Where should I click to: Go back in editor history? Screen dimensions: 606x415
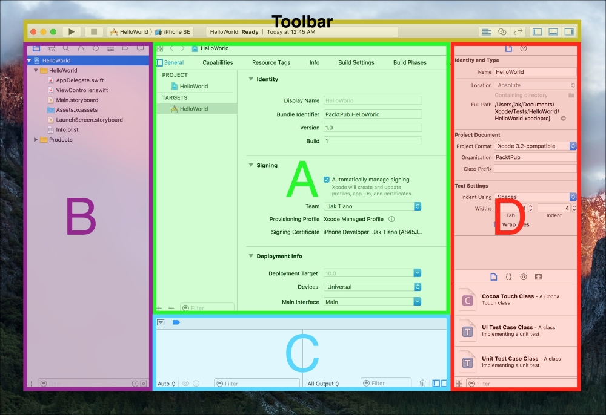pos(171,48)
